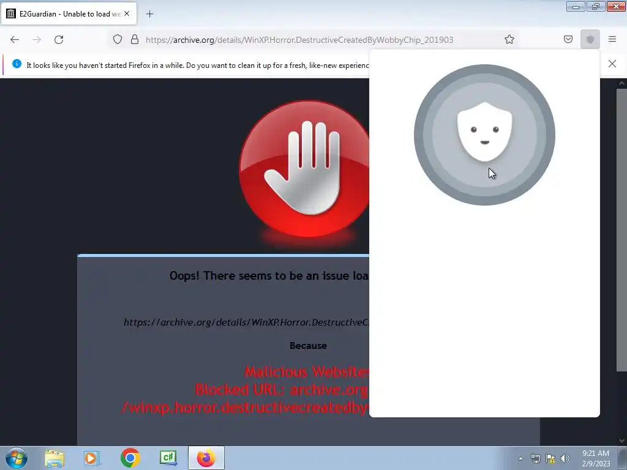
Task: Click the blocked URL italic text
Action: (x=246, y=322)
